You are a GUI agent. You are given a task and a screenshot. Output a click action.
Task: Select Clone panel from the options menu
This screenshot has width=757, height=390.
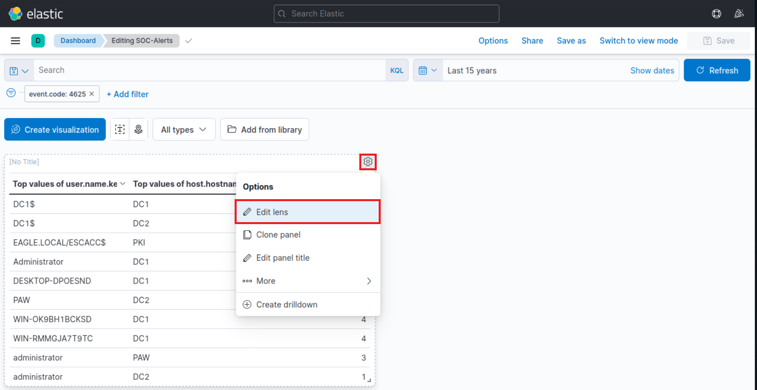(278, 234)
